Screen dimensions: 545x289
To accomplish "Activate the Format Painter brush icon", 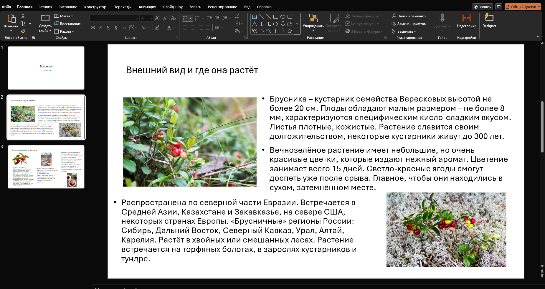I will tap(23, 31).
